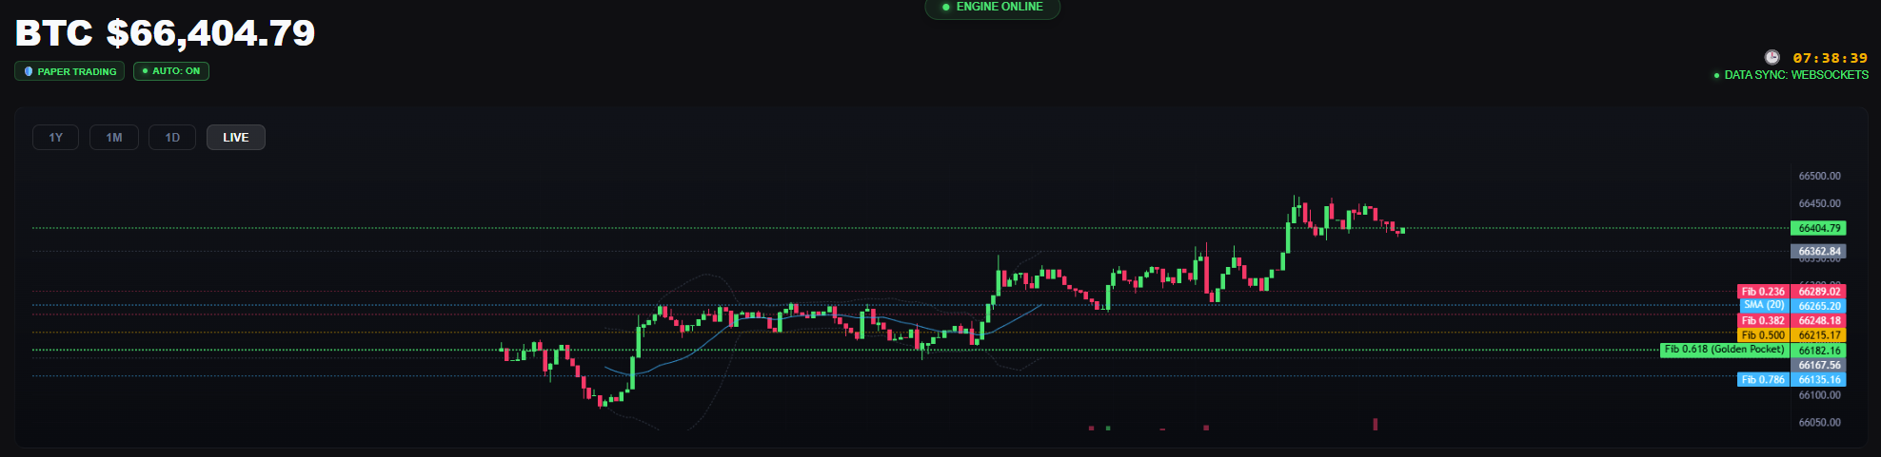Toggle the AUTO: ON switch
The width and height of the screenshot is (1881, 457).
pos(171,71)
